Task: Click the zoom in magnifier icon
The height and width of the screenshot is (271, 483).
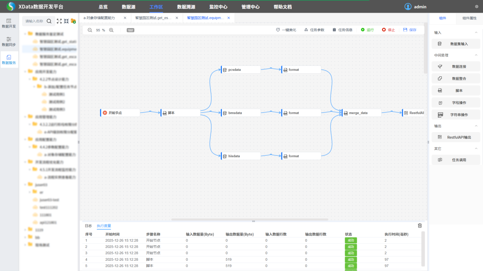Action: [111, 30]
